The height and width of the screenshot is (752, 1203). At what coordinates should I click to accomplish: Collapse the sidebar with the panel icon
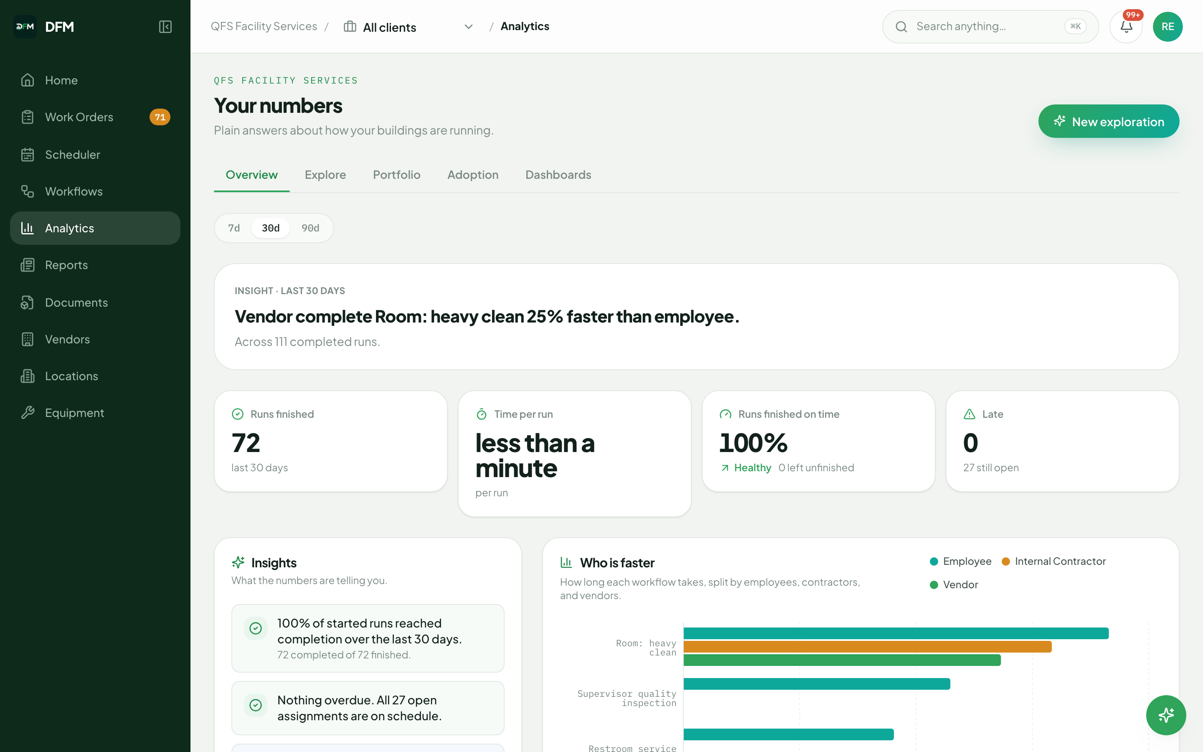[x=165, y=27]
